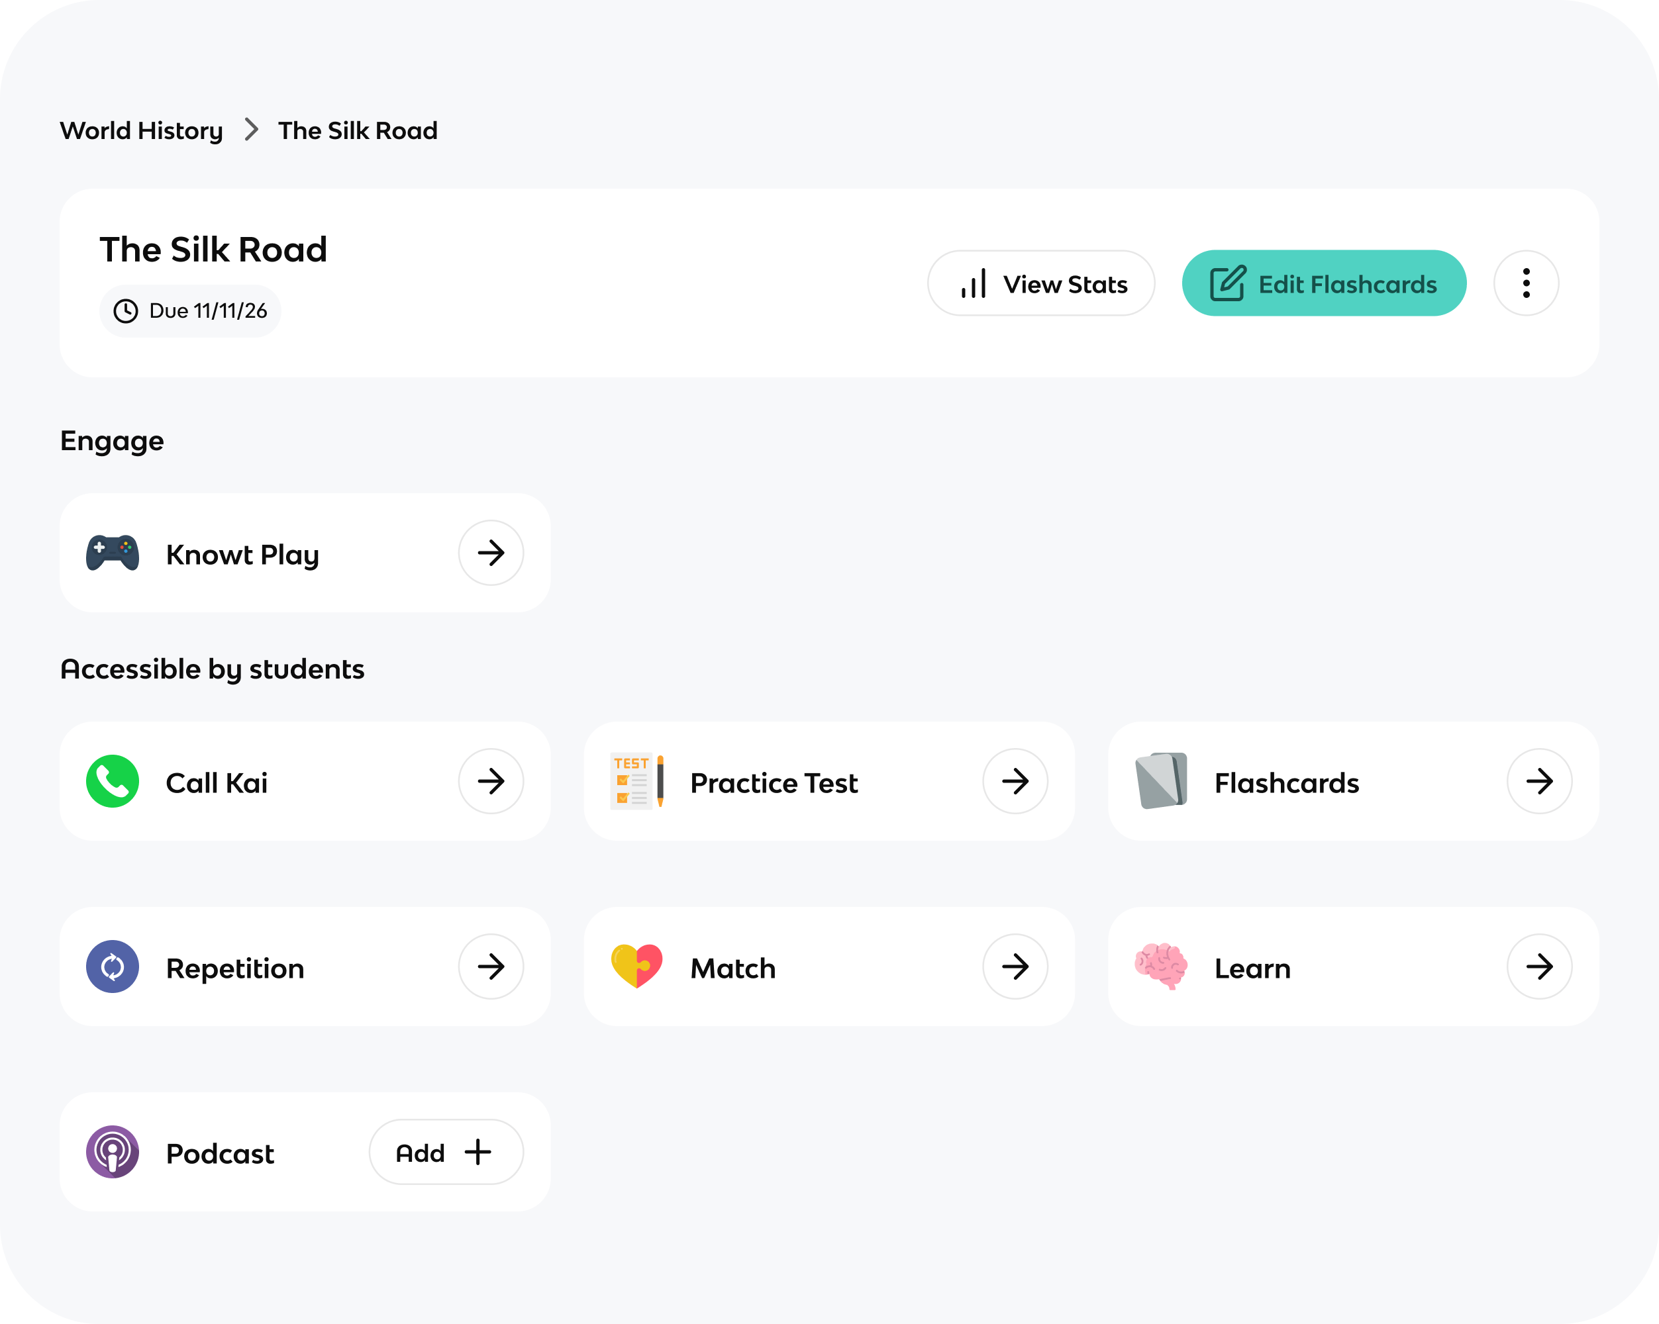Open View Stats
Screen dimensions: 1659x1324
click(1040, 283)
